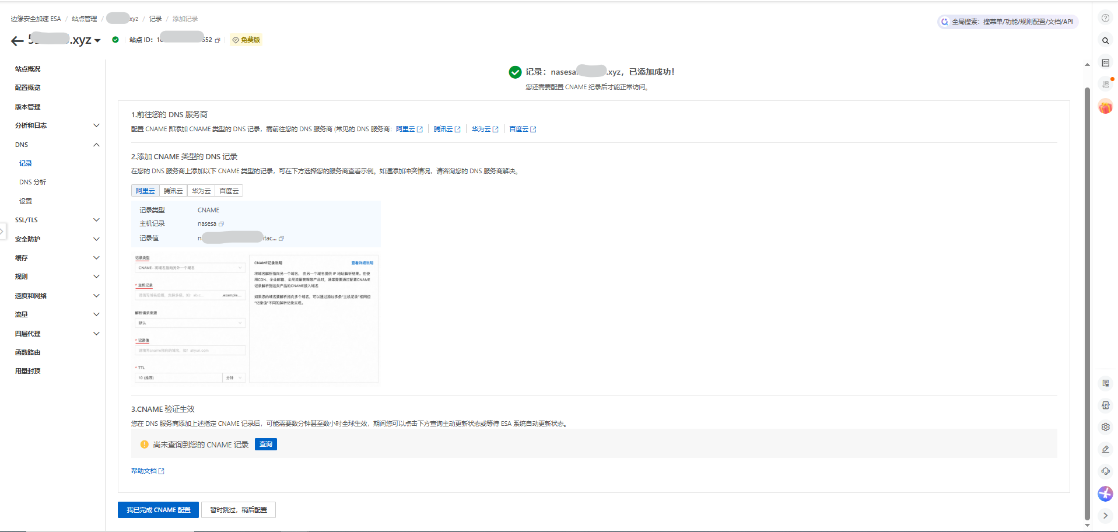Copy the truncated 记录值 CNAME target
The height and width of the screenshot is (532, 1118).
tap(281, 239)
